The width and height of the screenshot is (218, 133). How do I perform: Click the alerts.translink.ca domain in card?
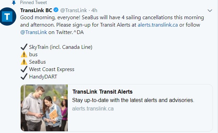(x=93, y=108)
